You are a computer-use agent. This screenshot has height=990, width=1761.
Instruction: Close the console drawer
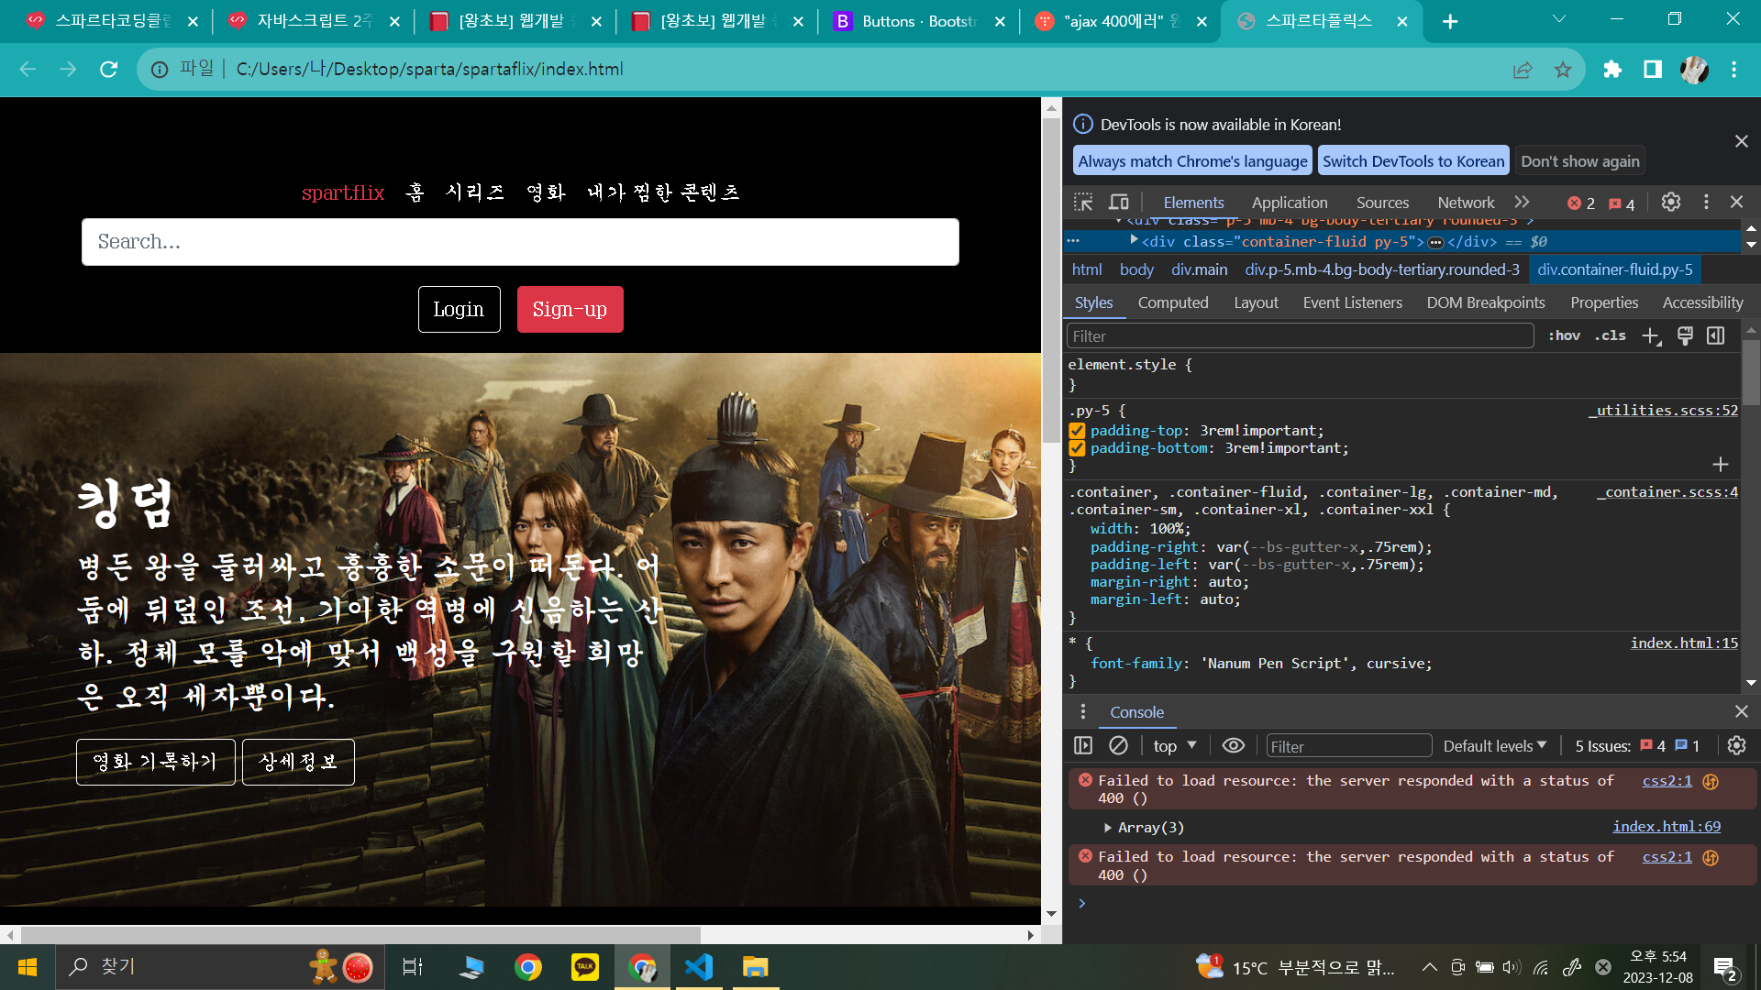(1742, 712)
